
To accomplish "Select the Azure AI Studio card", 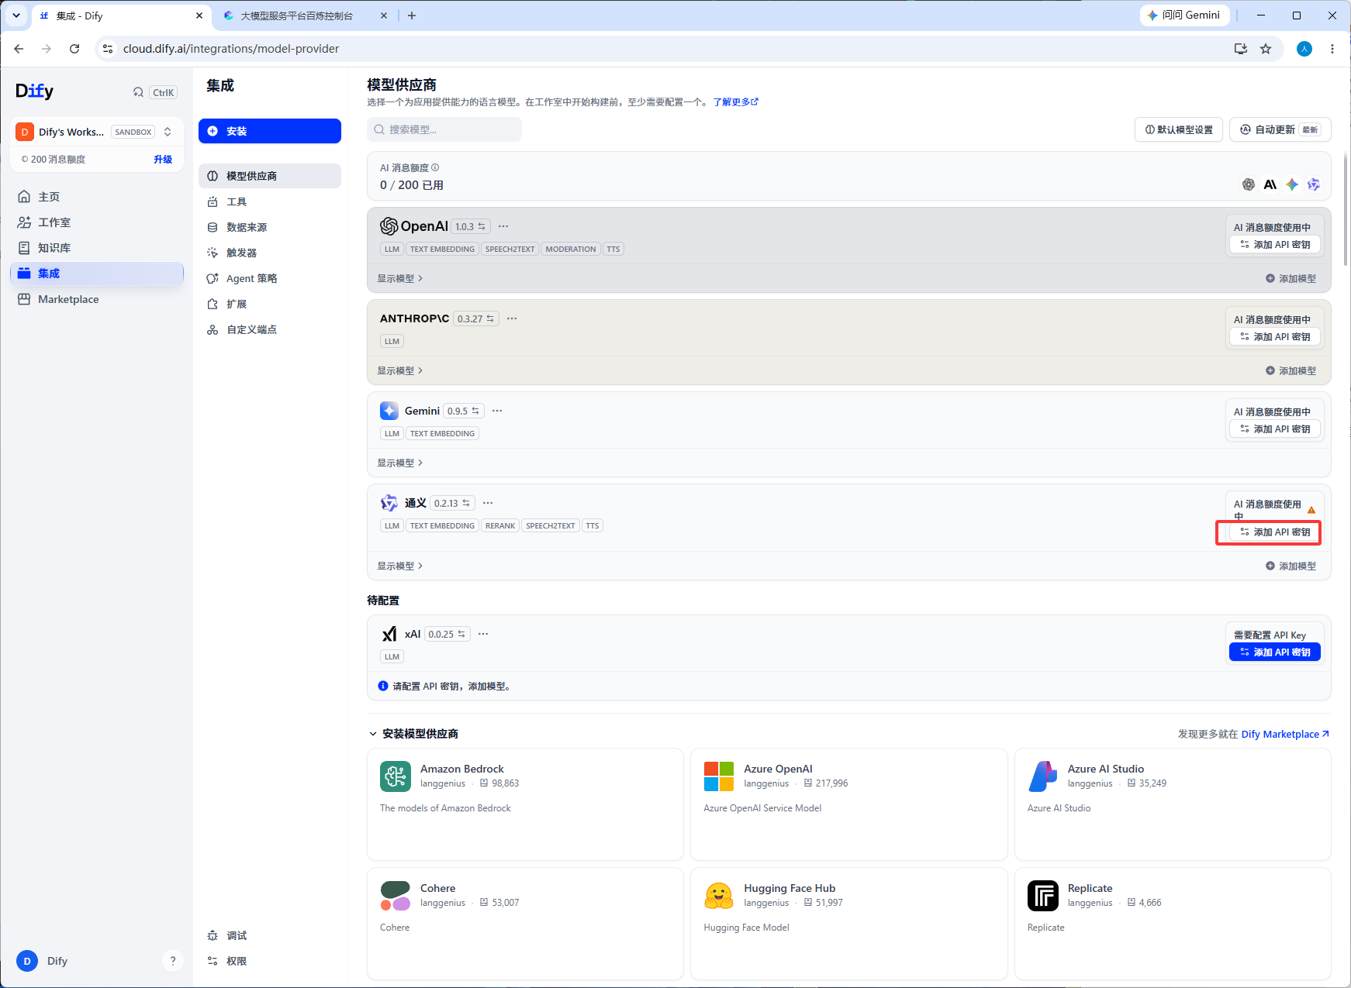I will pos(1173,804).
